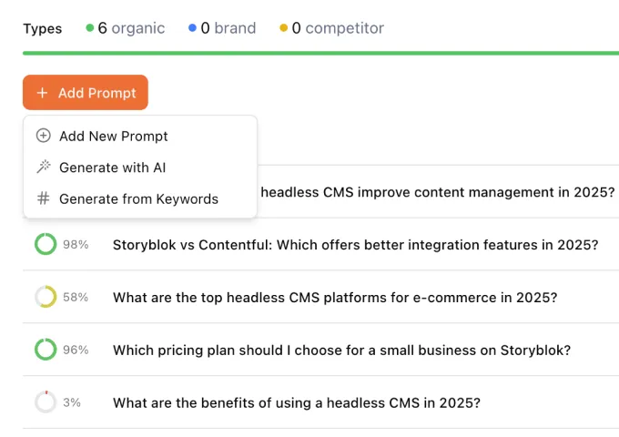Open benefits of headless CMS prompt

297,402
